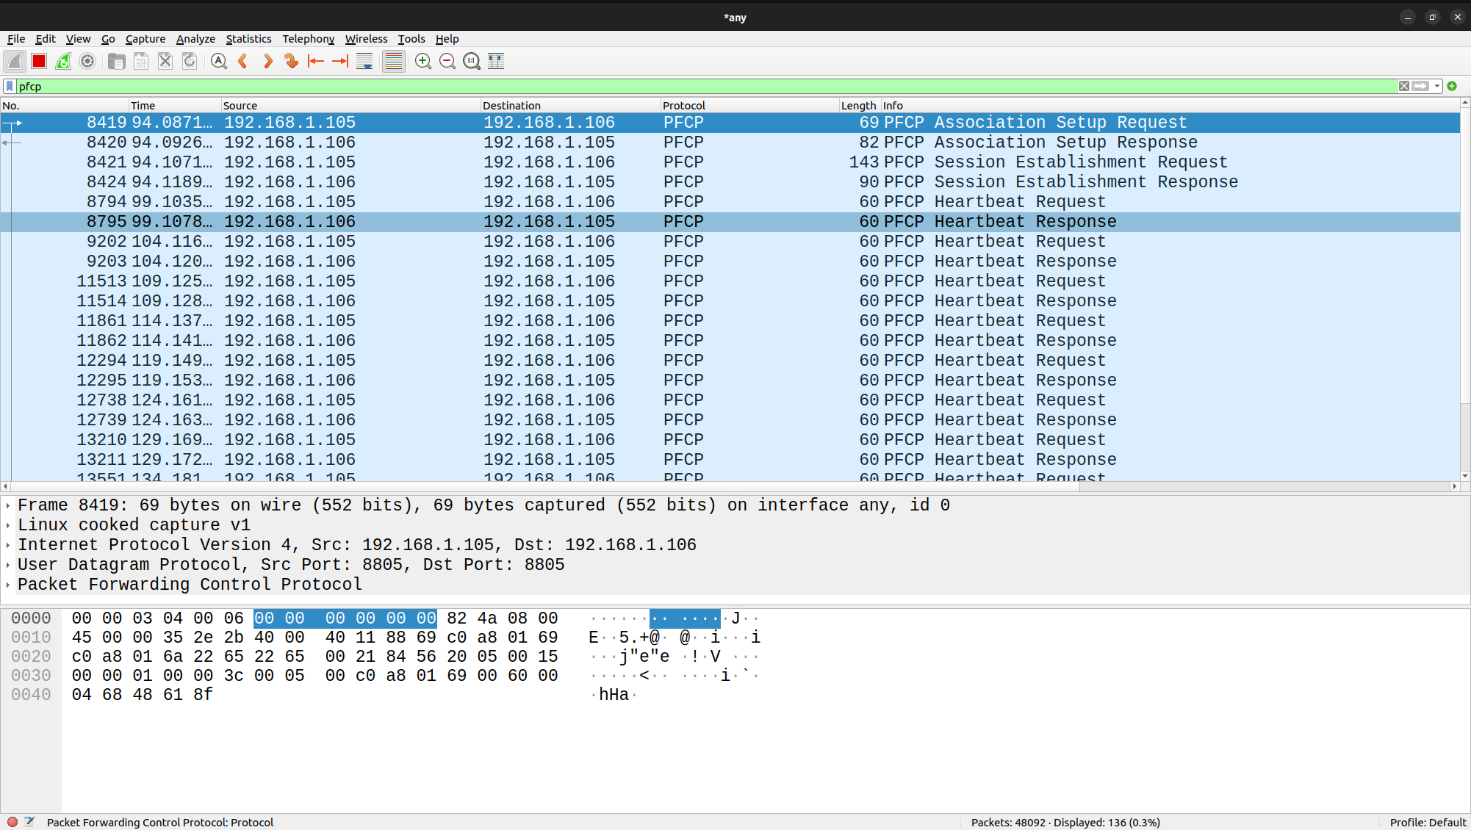Restart the current capture
This screenshot has height=830, width=1471.
pyautogui.click(x=63, y=62)
